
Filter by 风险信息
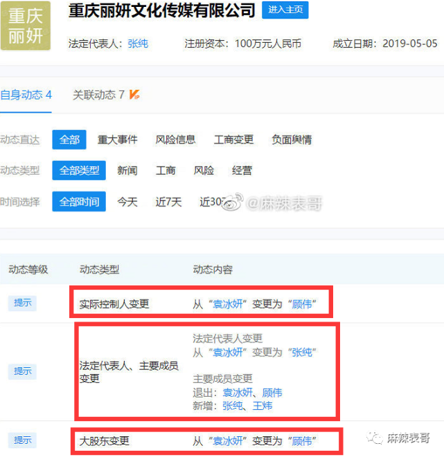pos(175,140)
